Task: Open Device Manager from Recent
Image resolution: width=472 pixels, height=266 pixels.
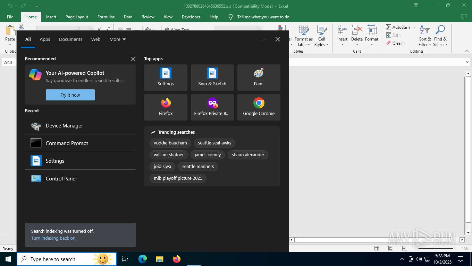Action: click(x=80, y=126)
